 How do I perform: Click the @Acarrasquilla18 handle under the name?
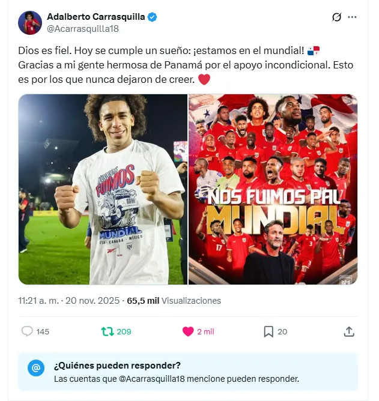coord(83,29)
